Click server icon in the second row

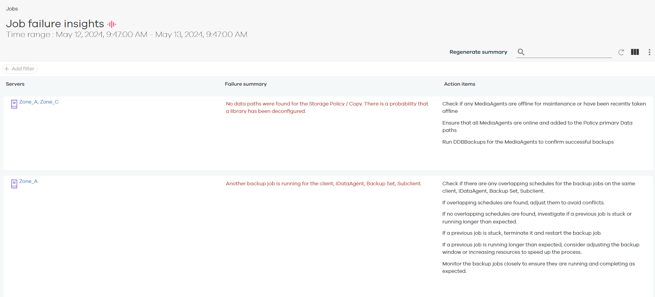tap(14, 184)
